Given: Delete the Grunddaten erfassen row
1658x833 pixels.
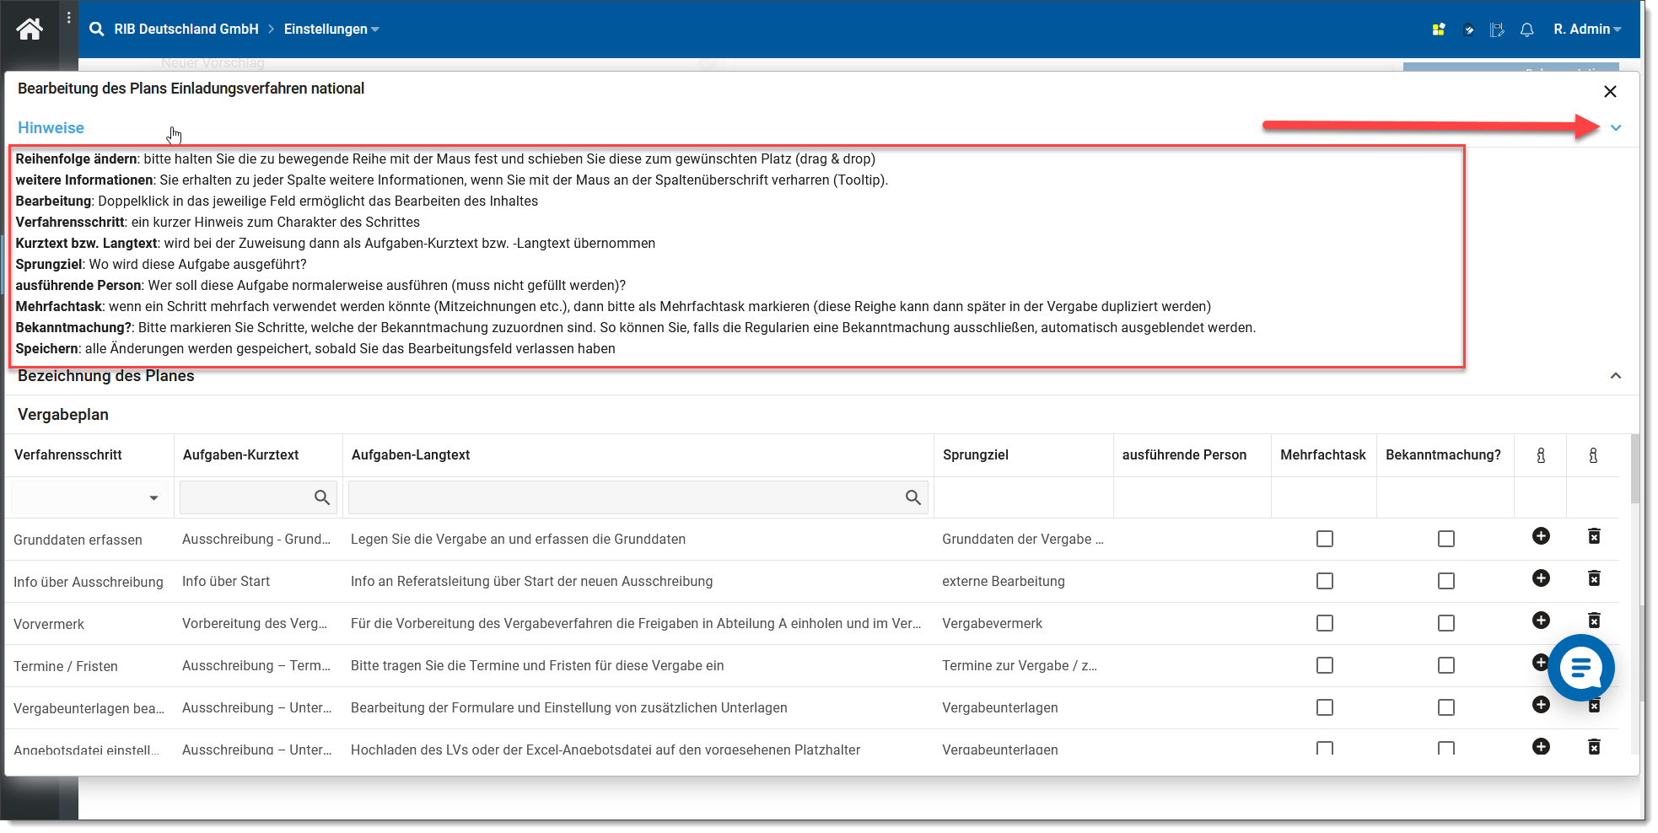Looking at the screenshot, I should tap(1594, 536).
